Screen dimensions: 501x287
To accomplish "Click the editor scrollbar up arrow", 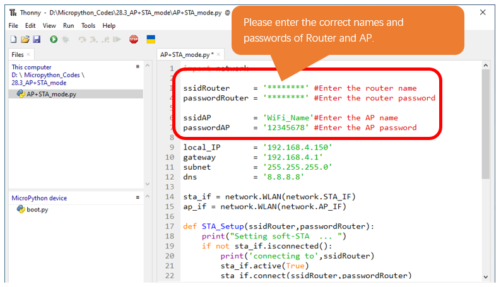I will tap(486, 66).
